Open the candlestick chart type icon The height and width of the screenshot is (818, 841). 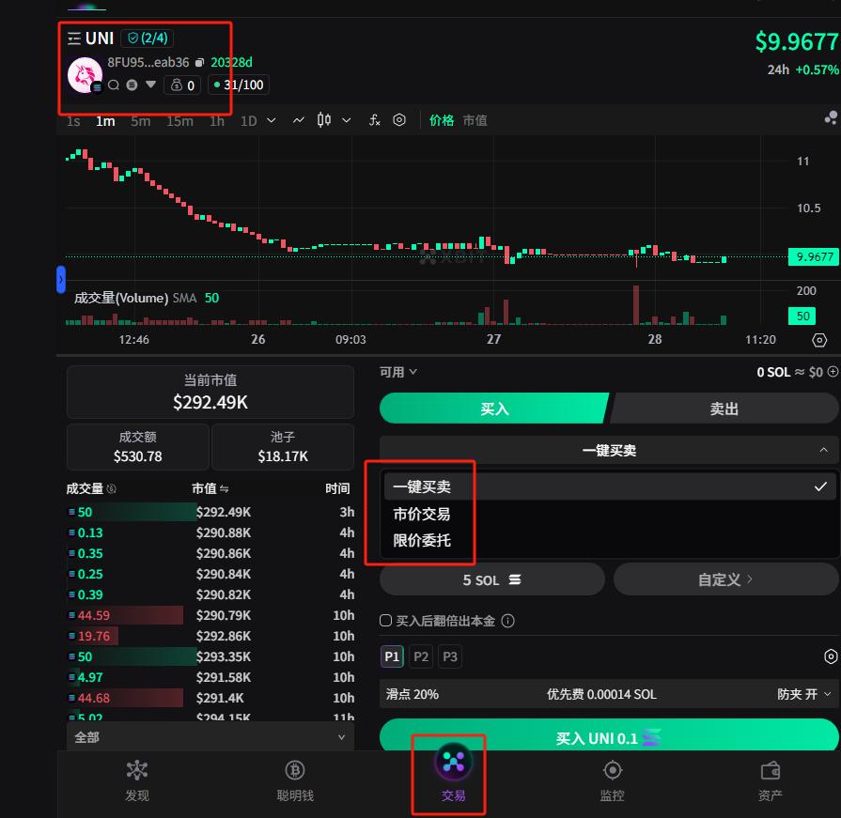(325, 120)
